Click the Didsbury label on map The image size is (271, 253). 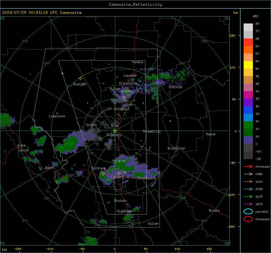tap(114, 135)
